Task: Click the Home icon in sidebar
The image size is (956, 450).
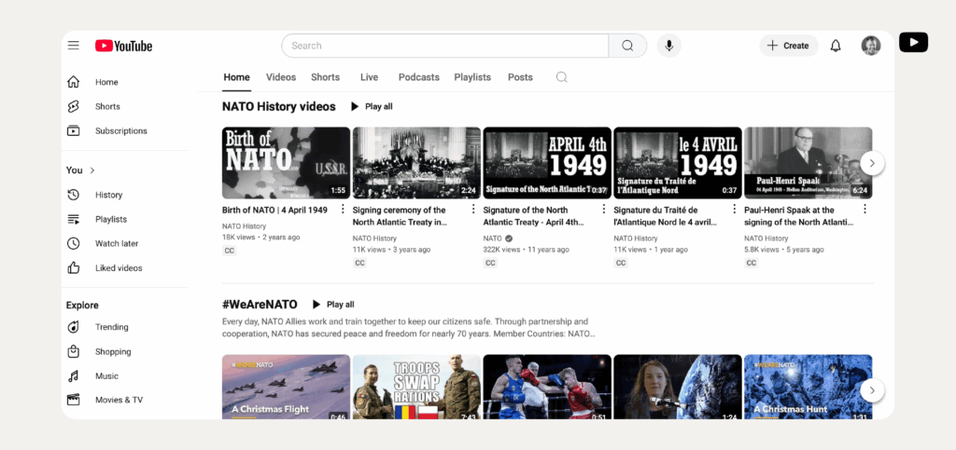Action: pos(73,82)
